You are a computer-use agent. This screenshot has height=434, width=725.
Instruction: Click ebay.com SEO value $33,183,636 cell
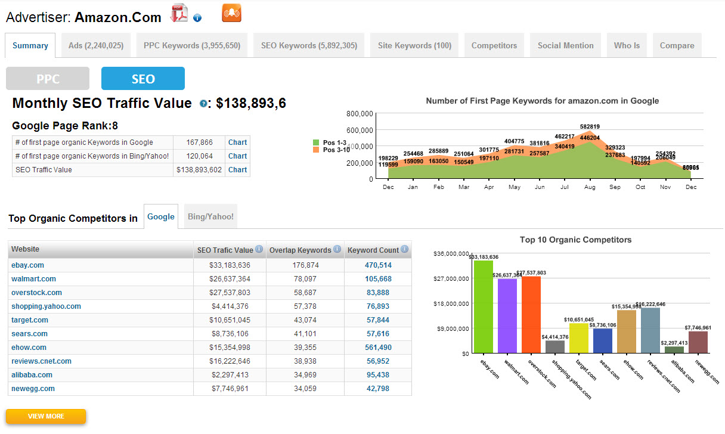pyautogui.click(x=230, y=265)
